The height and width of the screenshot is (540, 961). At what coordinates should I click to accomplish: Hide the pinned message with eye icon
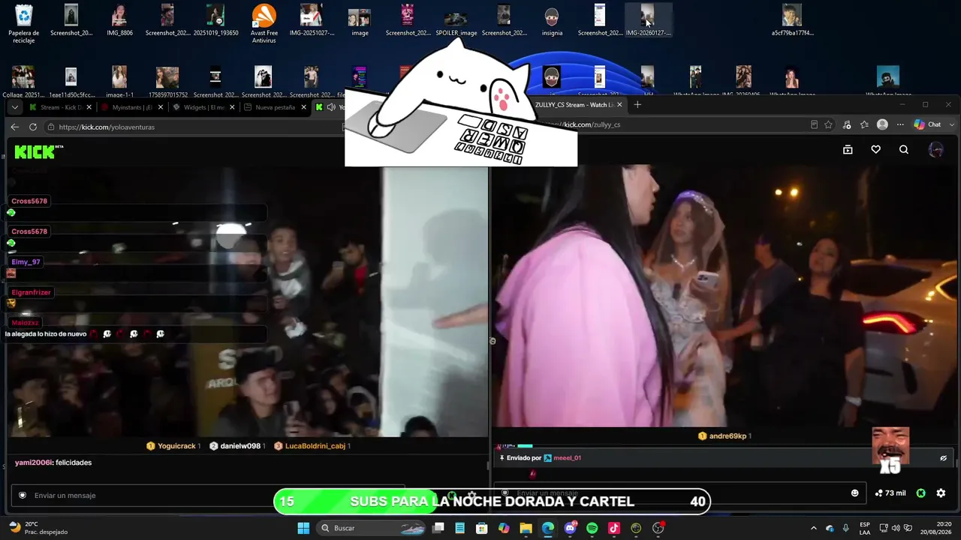pyautogui.click(x=944, y=458)
